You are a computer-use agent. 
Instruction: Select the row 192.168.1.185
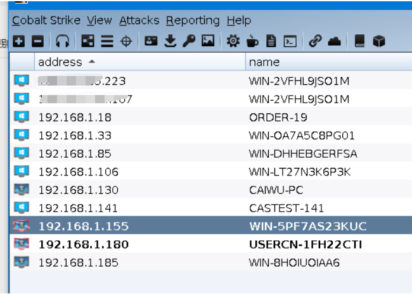210,262
